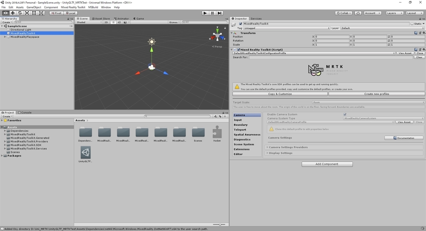Select the Rect transform tool
426x231 pixels.
pyautogui.click(x=34, y=13)
